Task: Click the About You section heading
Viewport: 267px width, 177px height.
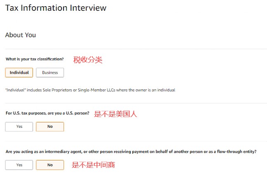Action: pyautogui.click(x=20, y=35)
